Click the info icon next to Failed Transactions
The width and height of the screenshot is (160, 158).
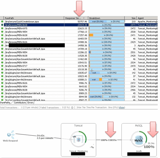tap(72, 108)
